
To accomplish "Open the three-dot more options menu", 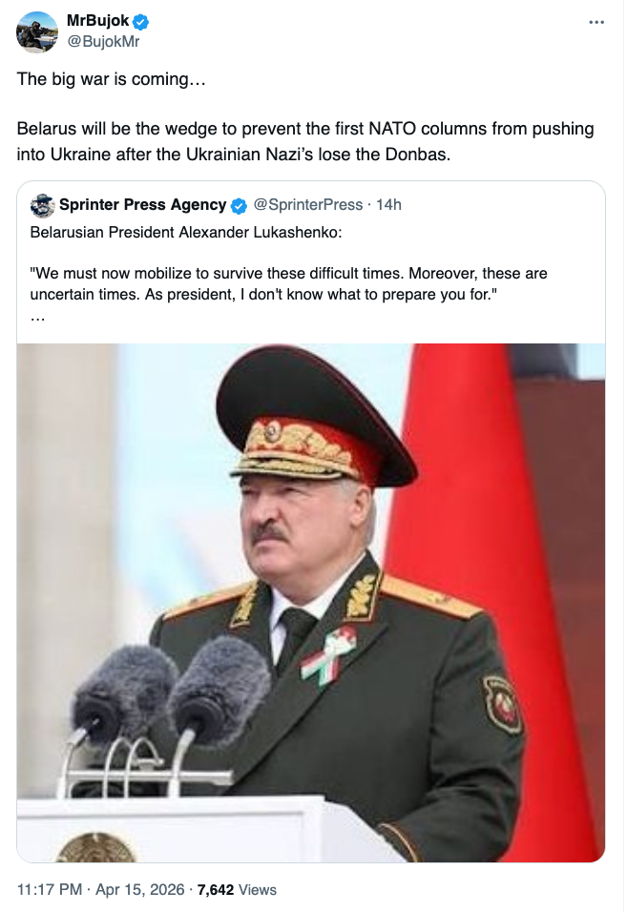I will point(596,22).
